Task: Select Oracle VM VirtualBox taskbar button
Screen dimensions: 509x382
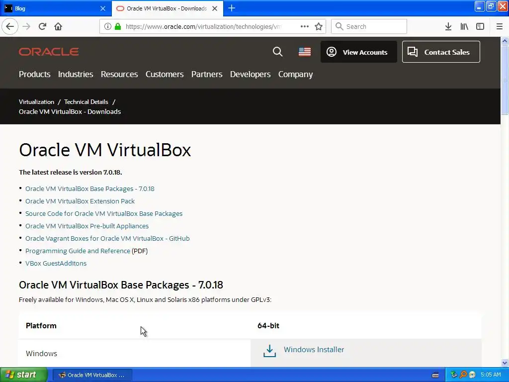Action: pyautogui.click(x=92, y=375)
